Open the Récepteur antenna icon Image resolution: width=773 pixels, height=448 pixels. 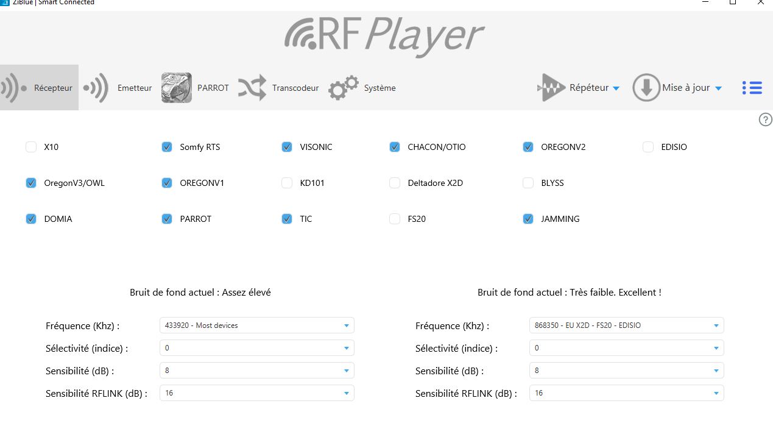click(14, 88)
